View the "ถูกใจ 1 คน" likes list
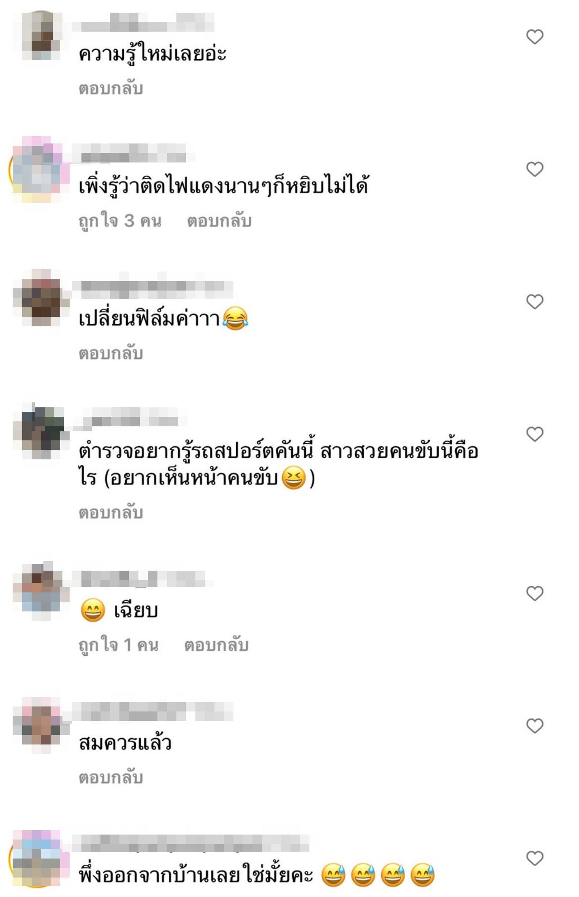Image resolution: width=579 pixels, height=897 pixels. [119, 645]
